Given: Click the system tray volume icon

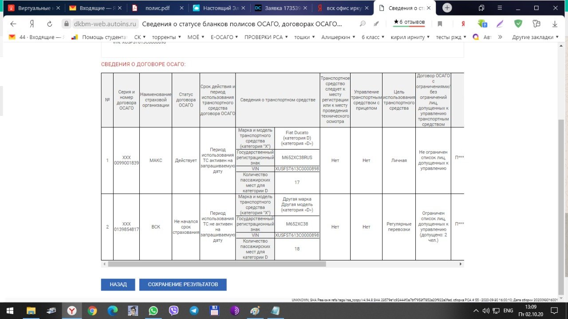Looking at the screenshot, I should tap(486, 311).
